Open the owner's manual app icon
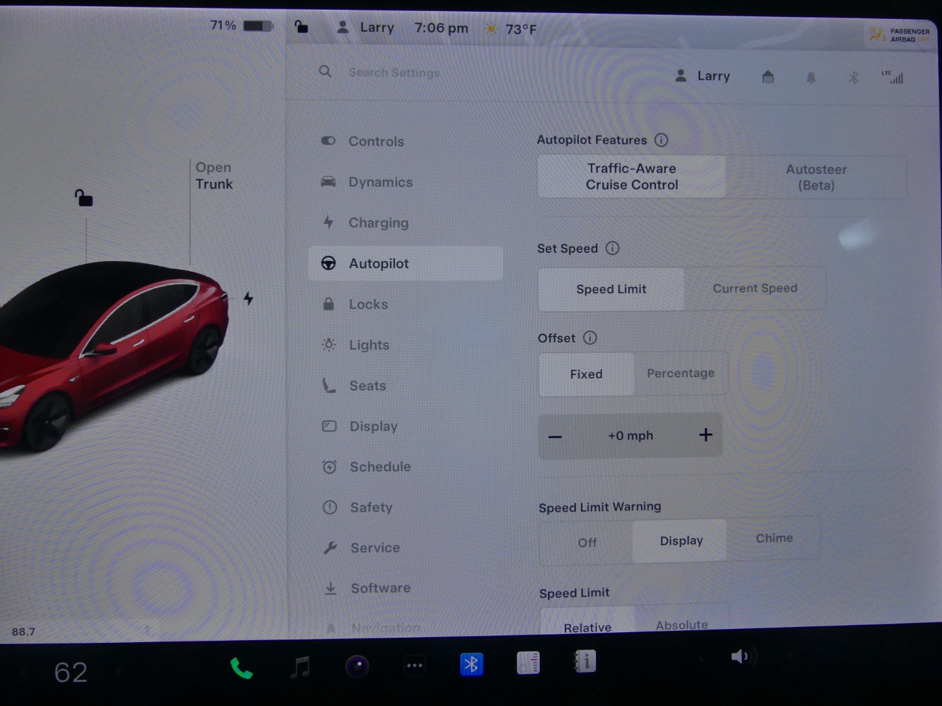This screenshot has width=942, height=706. coord(585,662)
